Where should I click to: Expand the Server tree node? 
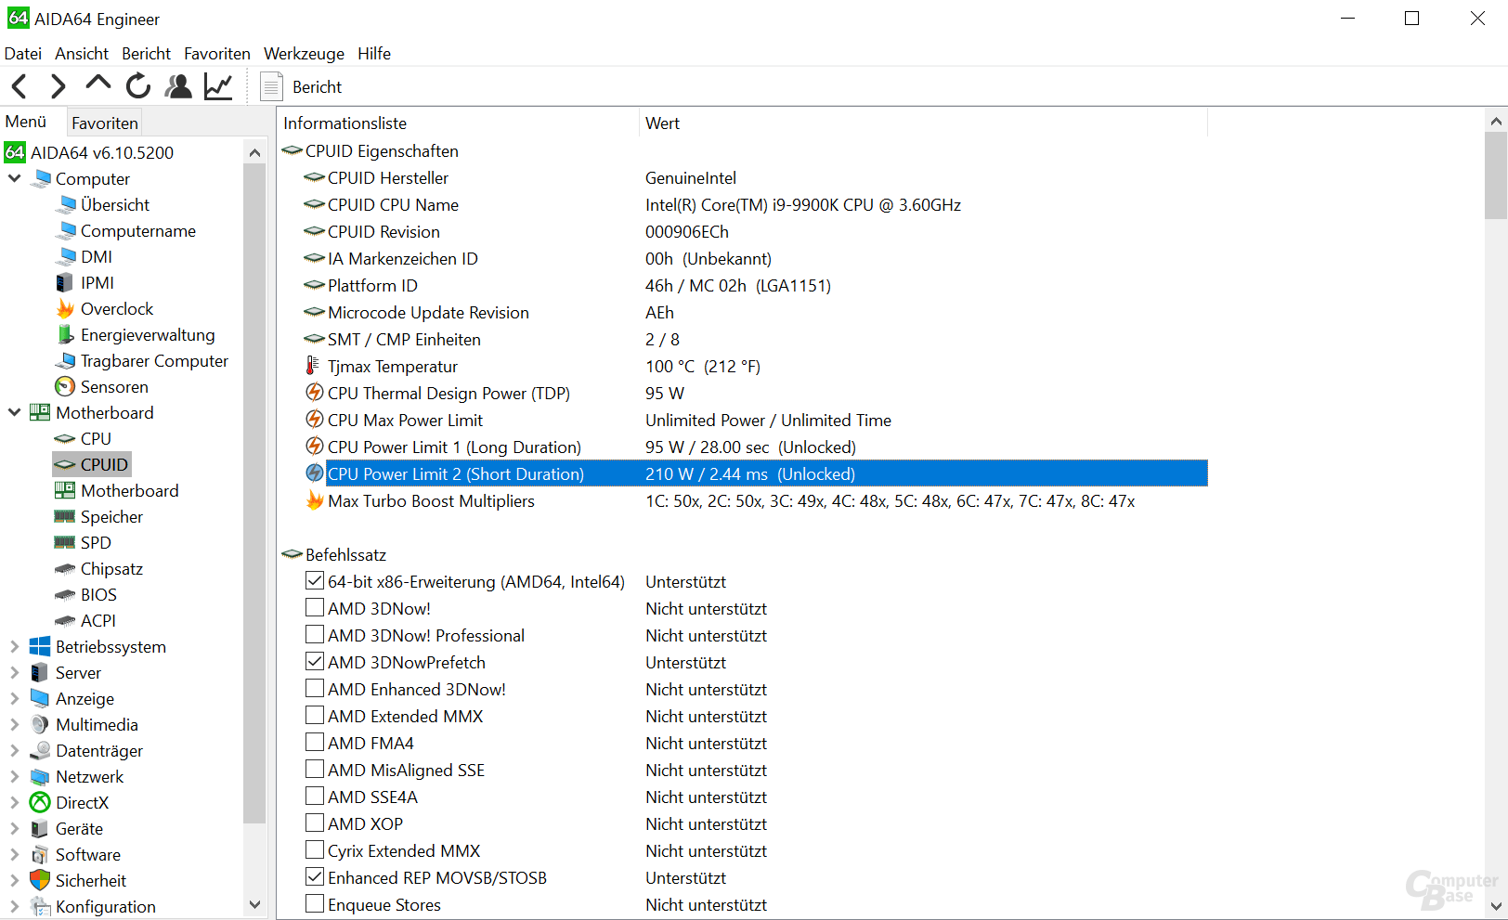click(x=14, y=672)
